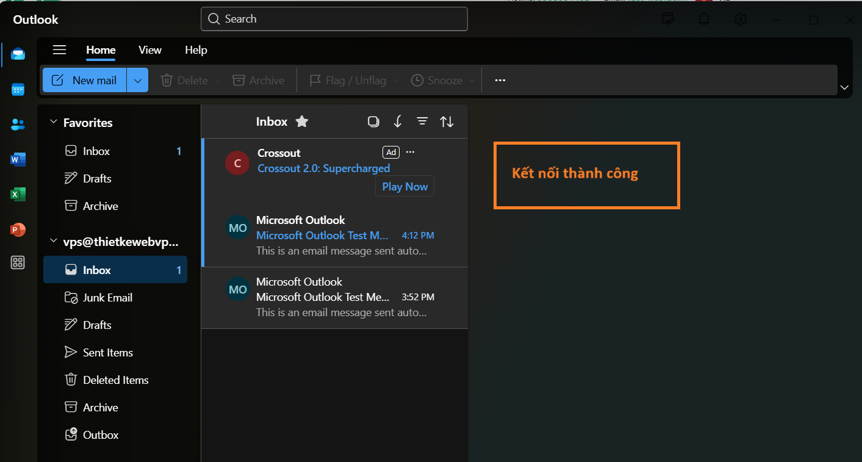862x462 pixels.
Task: Click the My Day icon in title bar
Action: tap(668, 20)
